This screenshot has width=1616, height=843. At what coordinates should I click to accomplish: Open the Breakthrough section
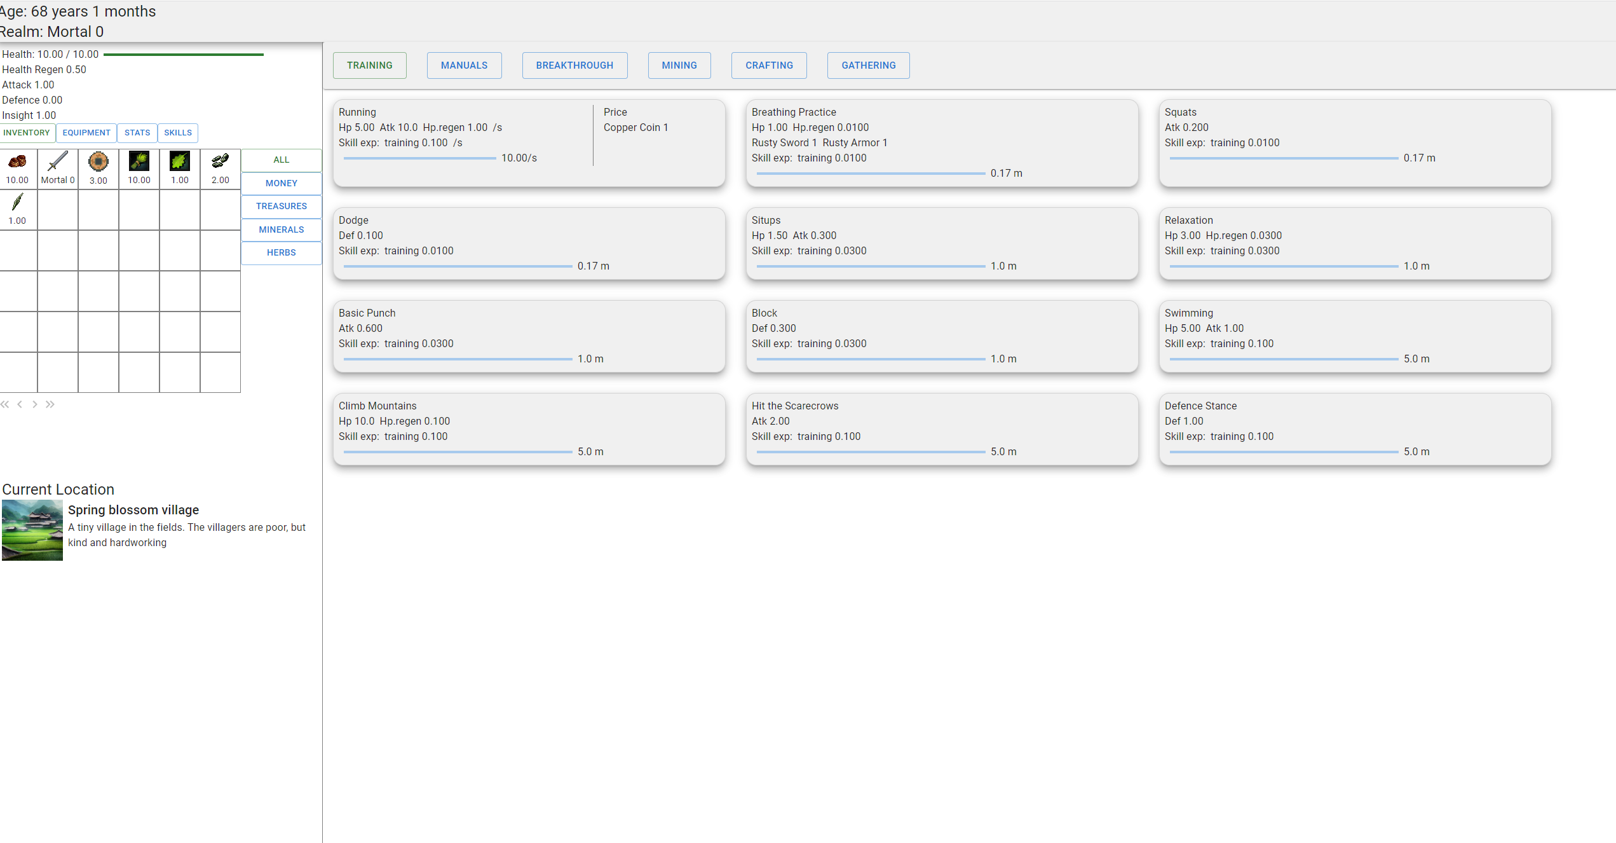pos(574,65)
